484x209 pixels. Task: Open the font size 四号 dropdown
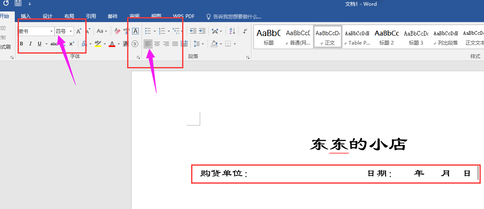point(71,31)
